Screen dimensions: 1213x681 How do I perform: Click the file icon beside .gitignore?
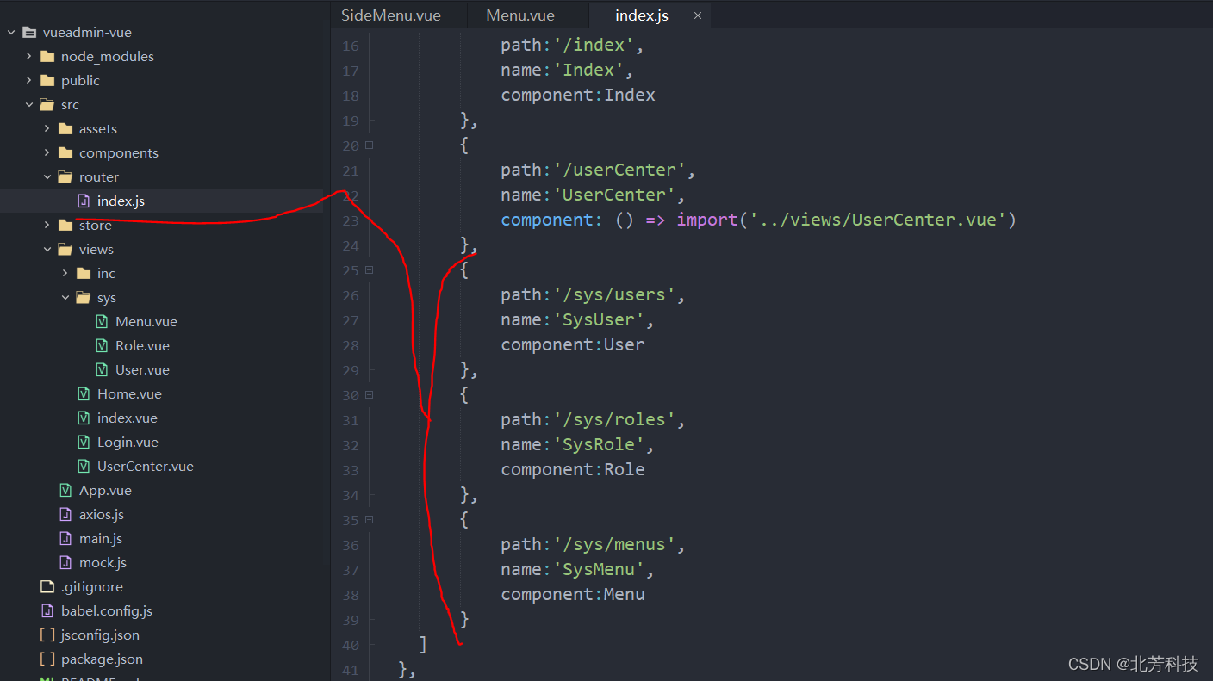[x=47, y=587]
